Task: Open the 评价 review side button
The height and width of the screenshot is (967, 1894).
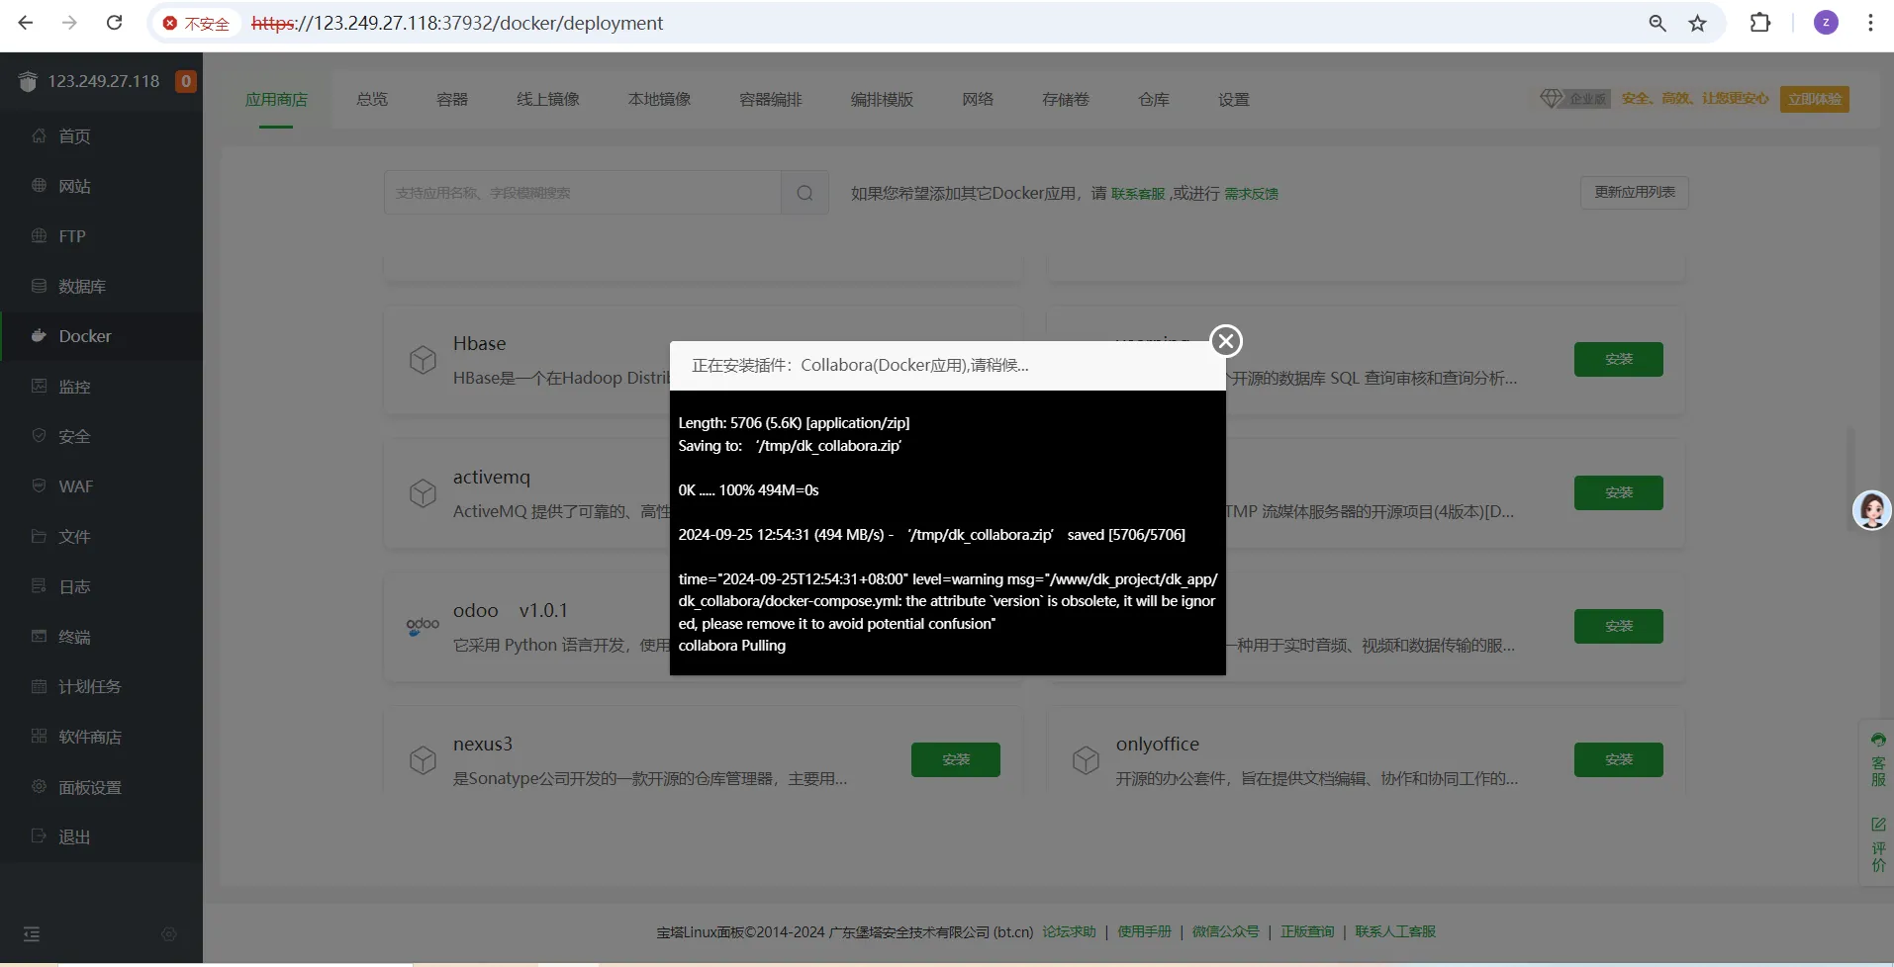Action: (1878, 844)
